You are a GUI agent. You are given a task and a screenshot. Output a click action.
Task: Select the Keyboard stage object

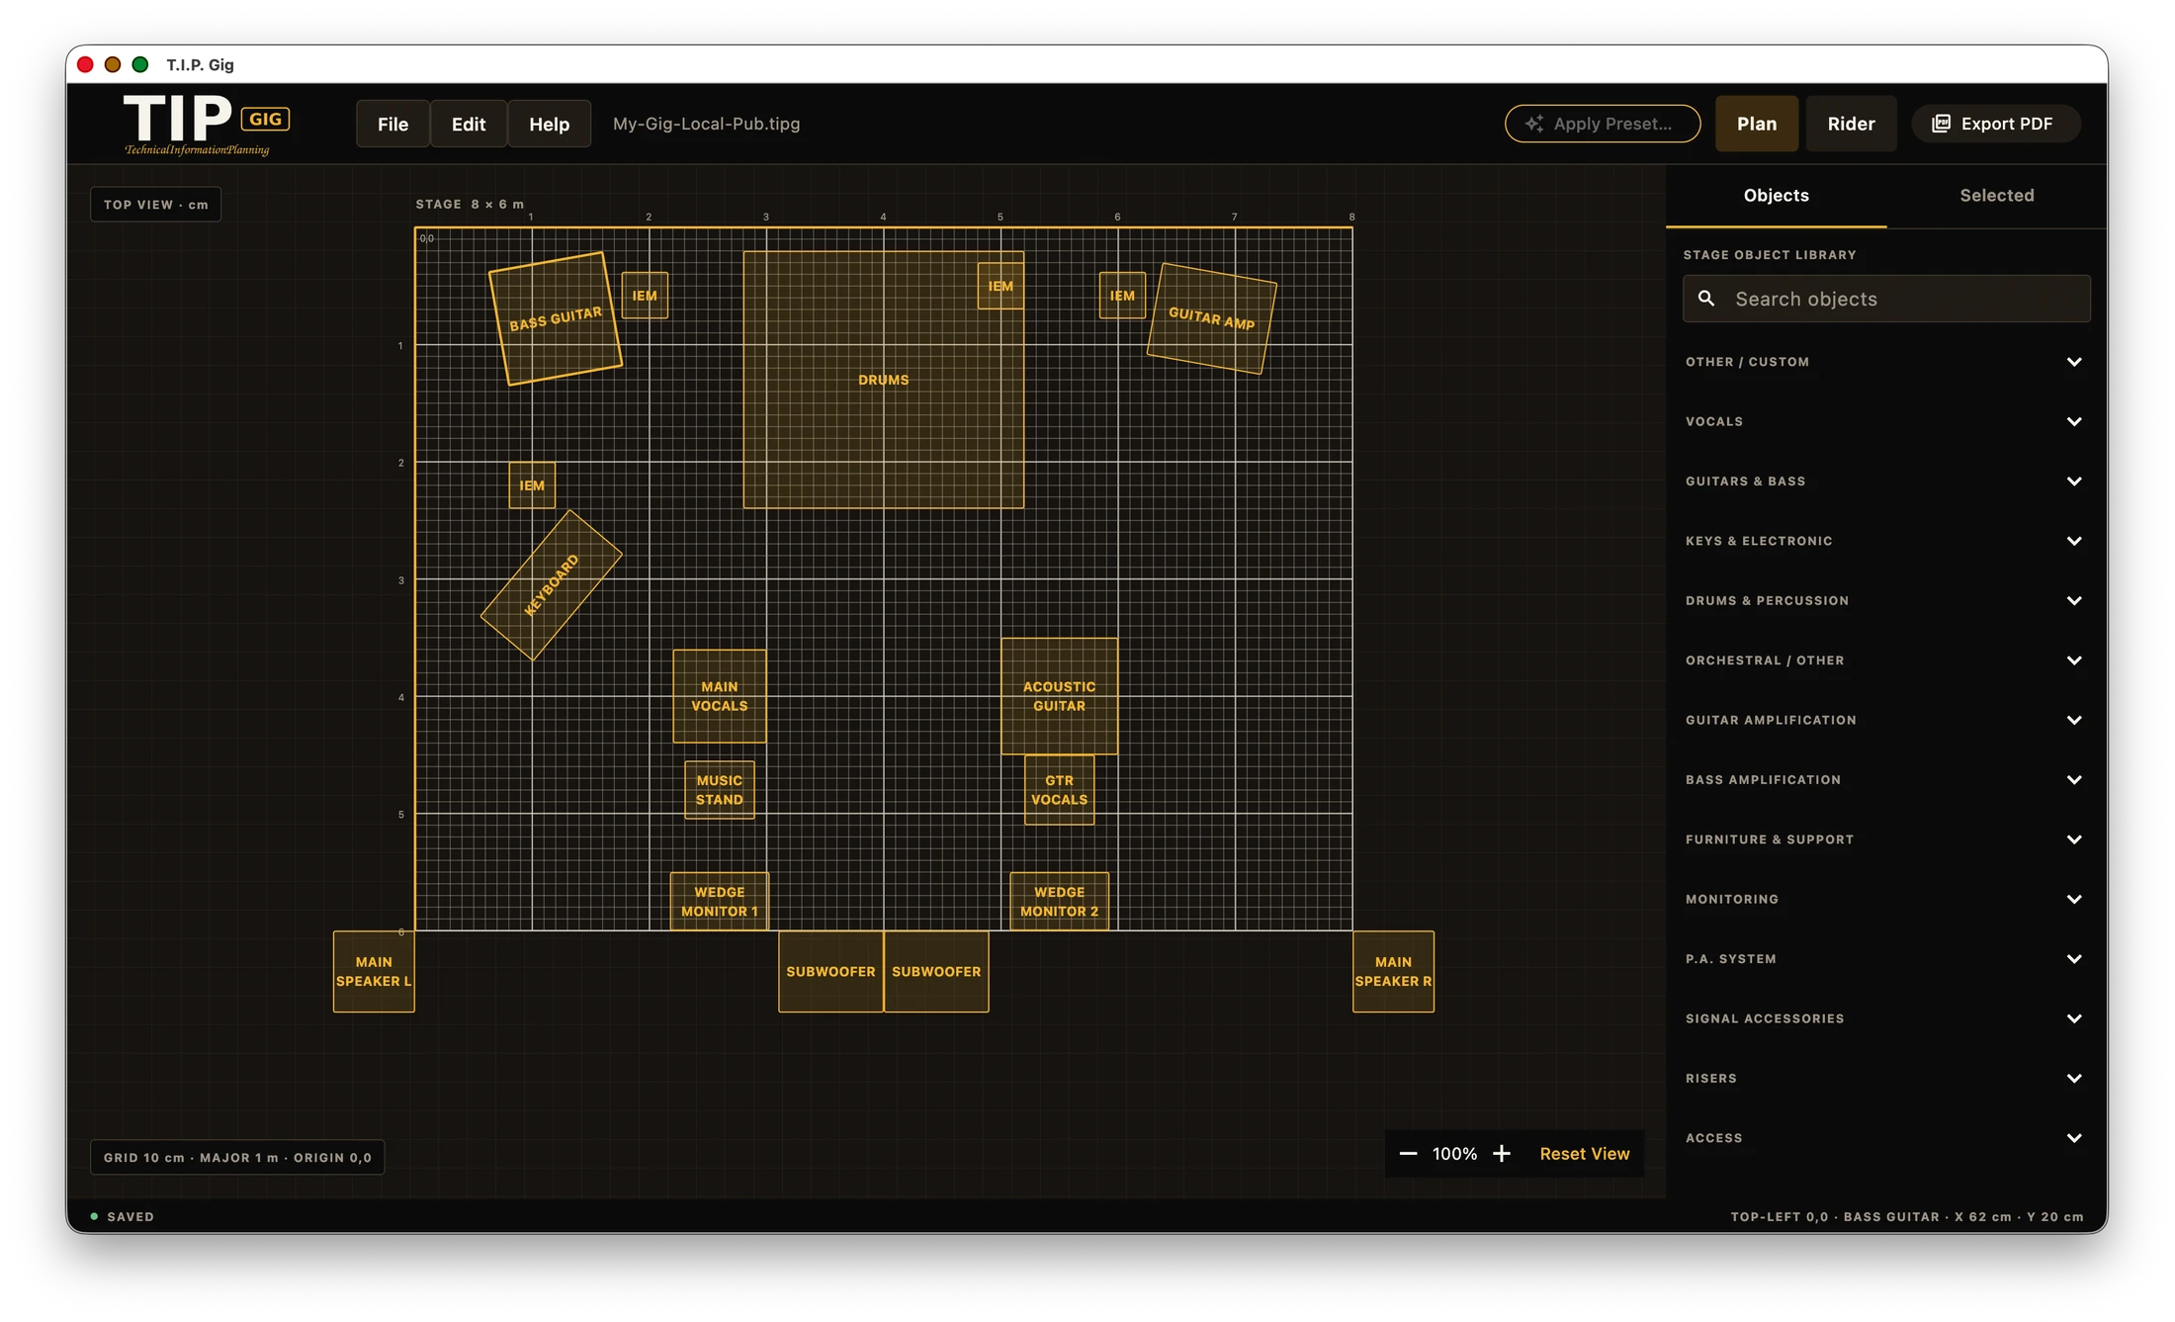[x=552, y=585]
